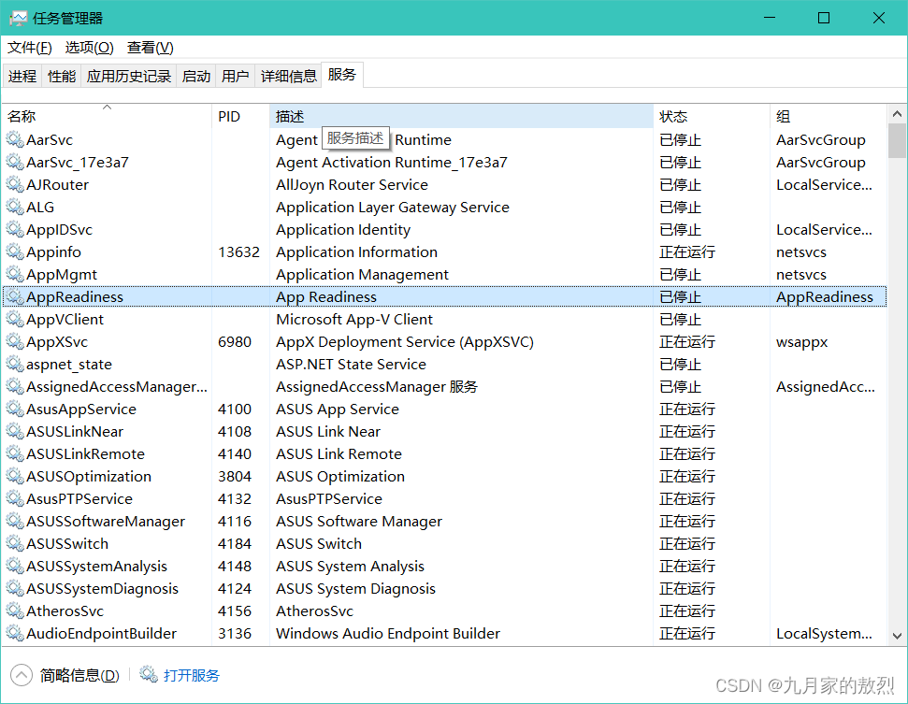Select the PID cell 6980
The height and width of the screenshot is (704, 908).
click(x=235, y=342)
